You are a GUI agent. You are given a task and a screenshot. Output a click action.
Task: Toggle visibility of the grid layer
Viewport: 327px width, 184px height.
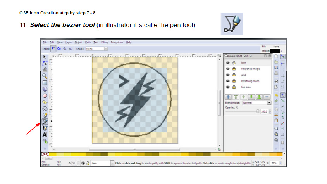pos(228,75)
